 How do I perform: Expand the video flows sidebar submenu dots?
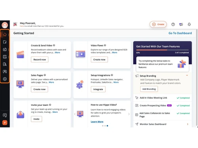tap(9, 57)
